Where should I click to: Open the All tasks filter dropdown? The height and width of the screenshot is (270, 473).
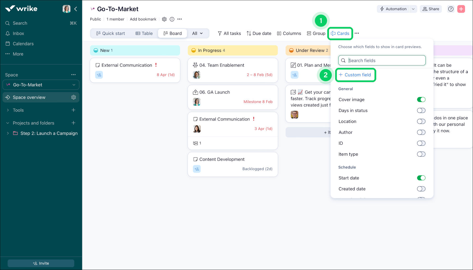point(229,33)
